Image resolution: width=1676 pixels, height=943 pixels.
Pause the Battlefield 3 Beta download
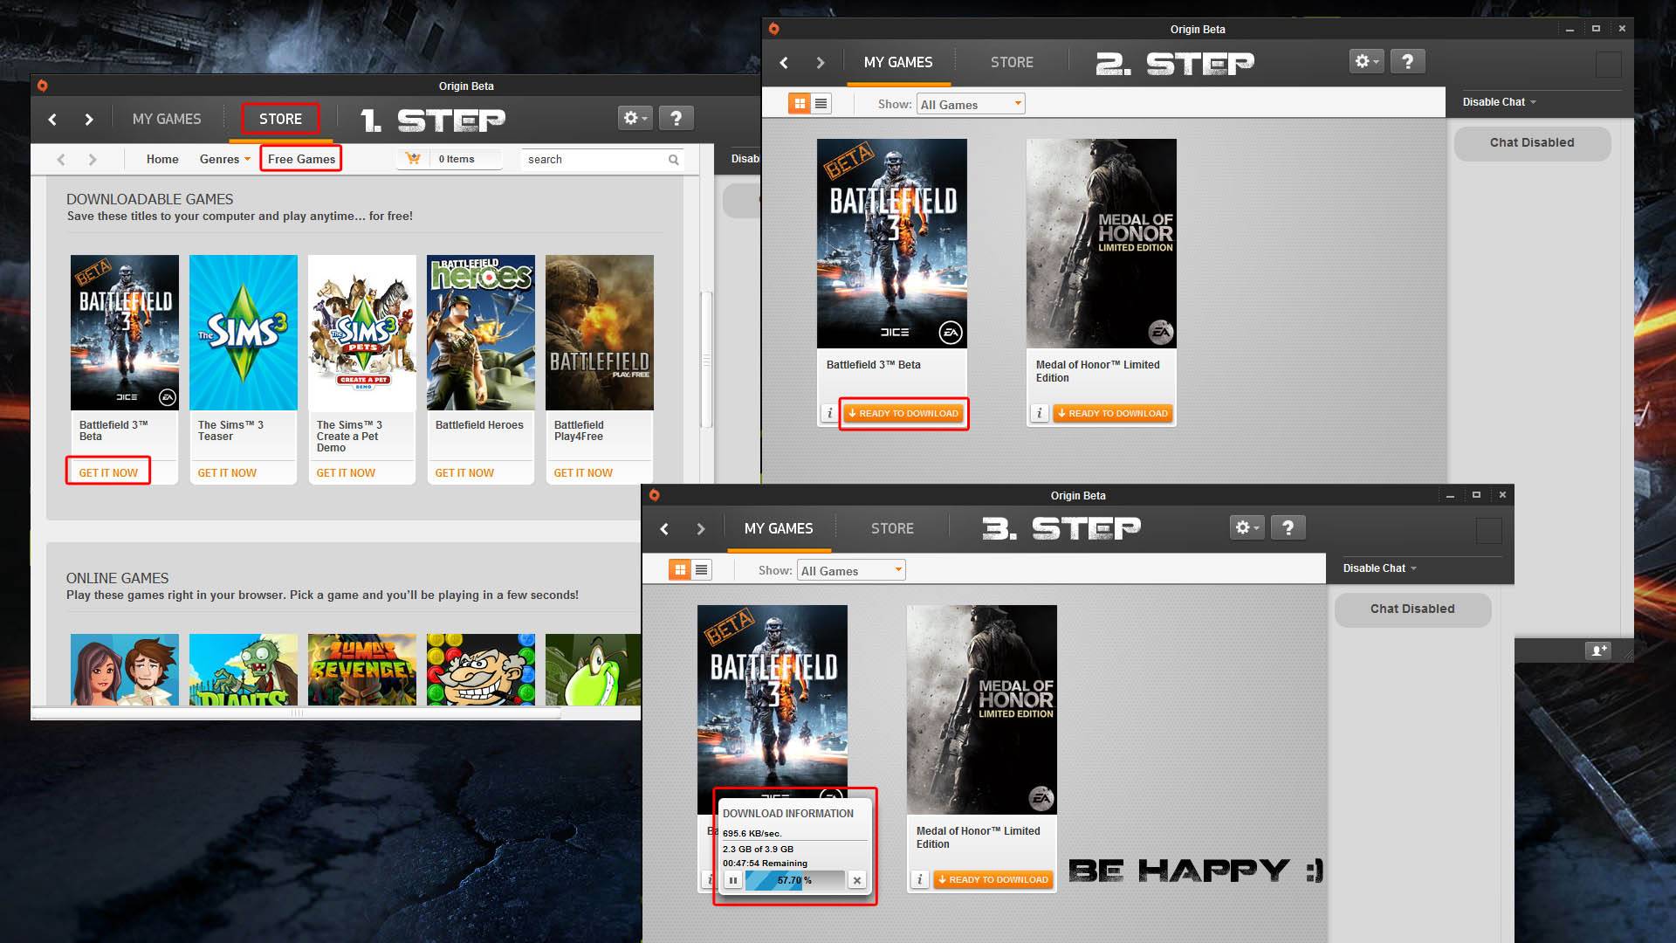(x=733, y=880)
